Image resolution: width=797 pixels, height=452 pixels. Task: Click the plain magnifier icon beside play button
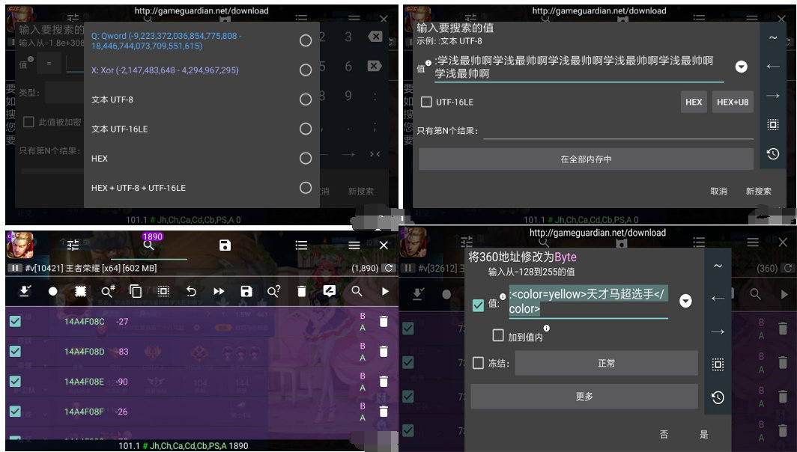(357, 291)
